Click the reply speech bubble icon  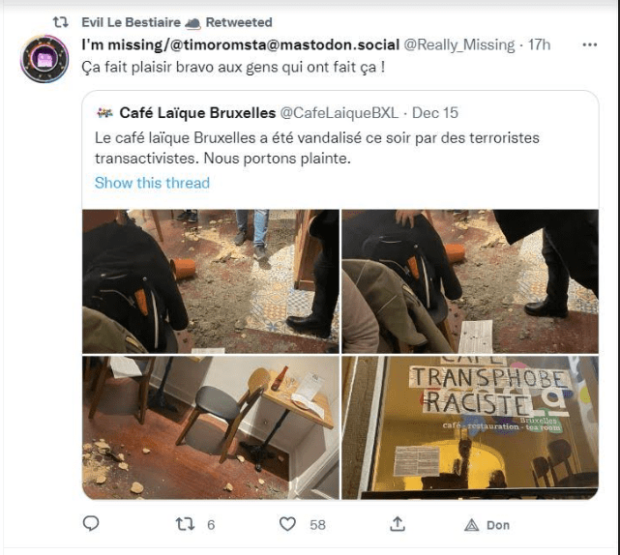click(x=91, y=523)
